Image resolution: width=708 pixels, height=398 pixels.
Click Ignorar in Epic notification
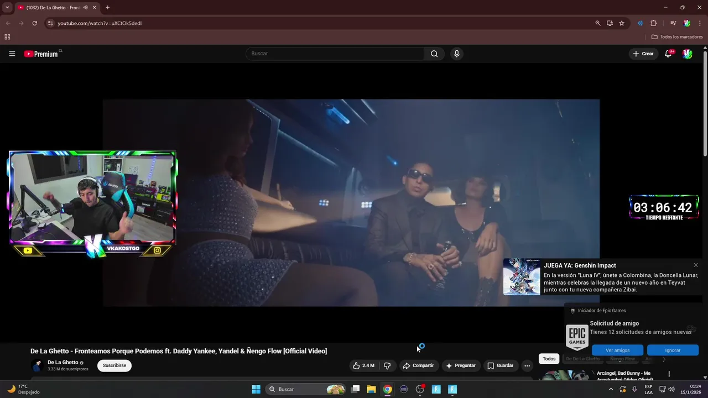coord(673,350)
